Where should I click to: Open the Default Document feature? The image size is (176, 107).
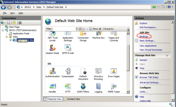(83, 74)
